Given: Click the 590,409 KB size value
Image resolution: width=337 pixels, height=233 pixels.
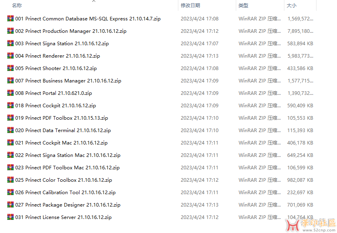Looking at the screenshot, I should coord(300,106).
